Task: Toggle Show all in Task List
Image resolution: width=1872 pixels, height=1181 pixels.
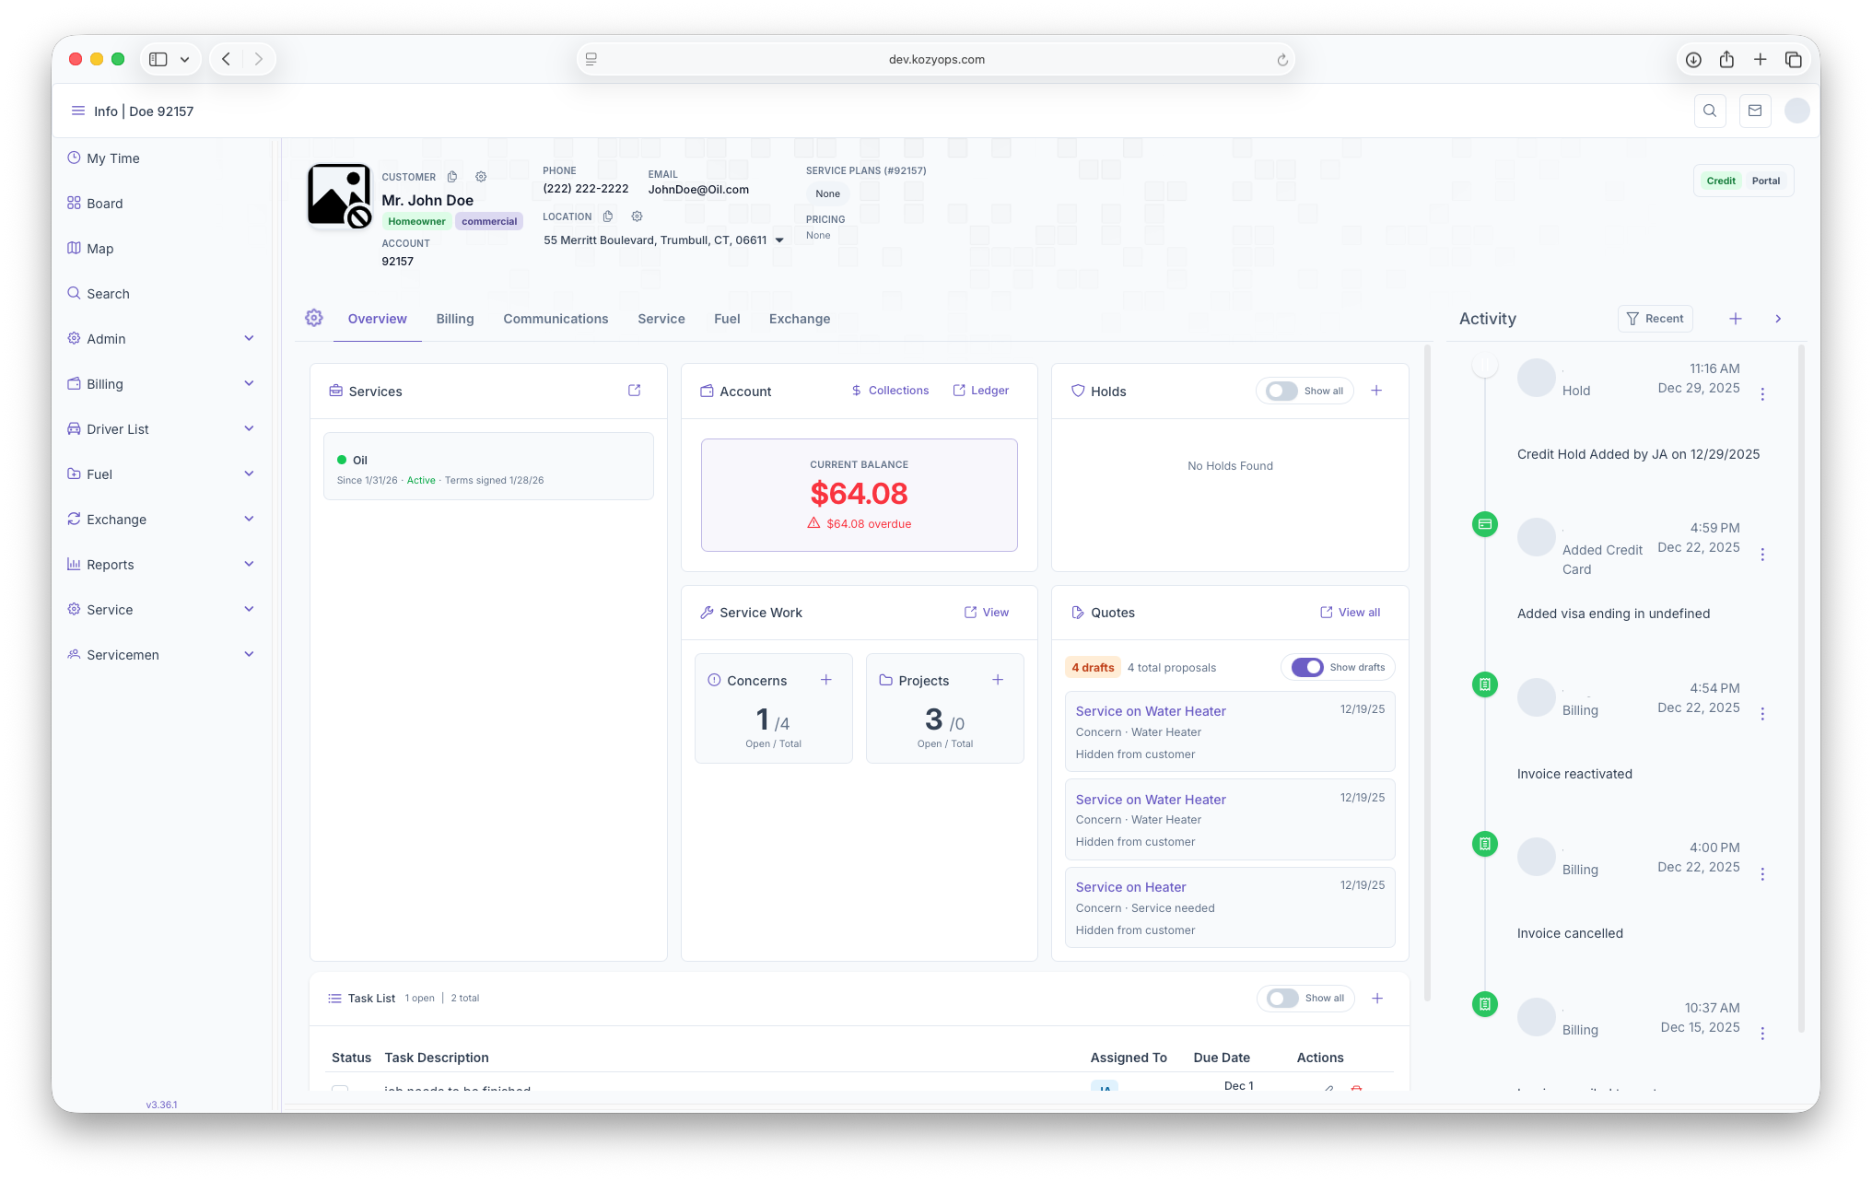Action: click(x=1282, y=998)
